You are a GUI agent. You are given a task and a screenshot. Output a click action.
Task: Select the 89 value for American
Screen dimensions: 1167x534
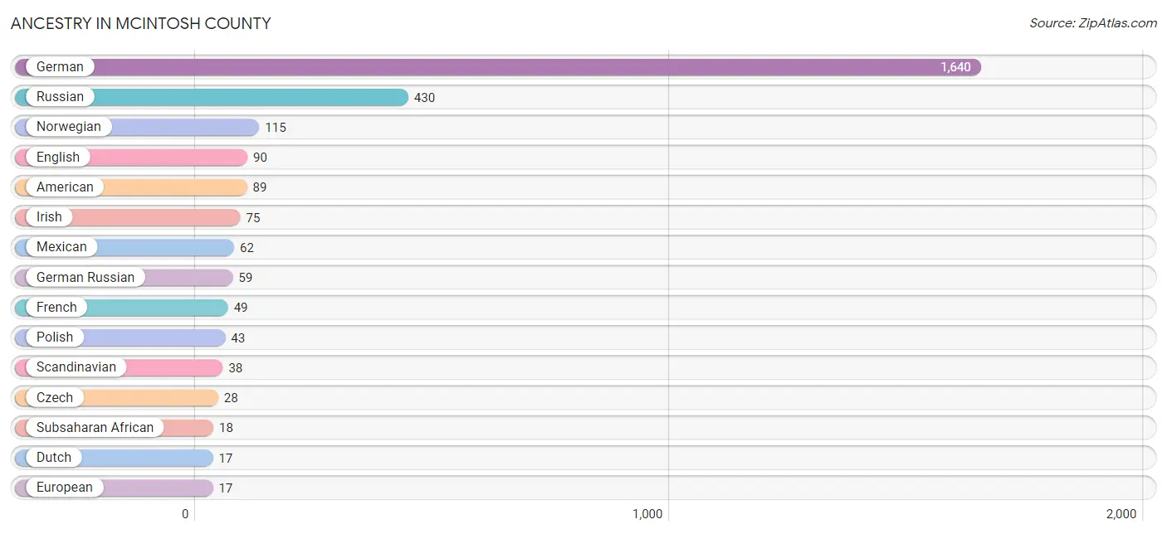coord(260,187)
